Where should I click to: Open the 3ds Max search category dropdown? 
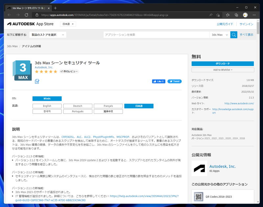tap(220, 35)
